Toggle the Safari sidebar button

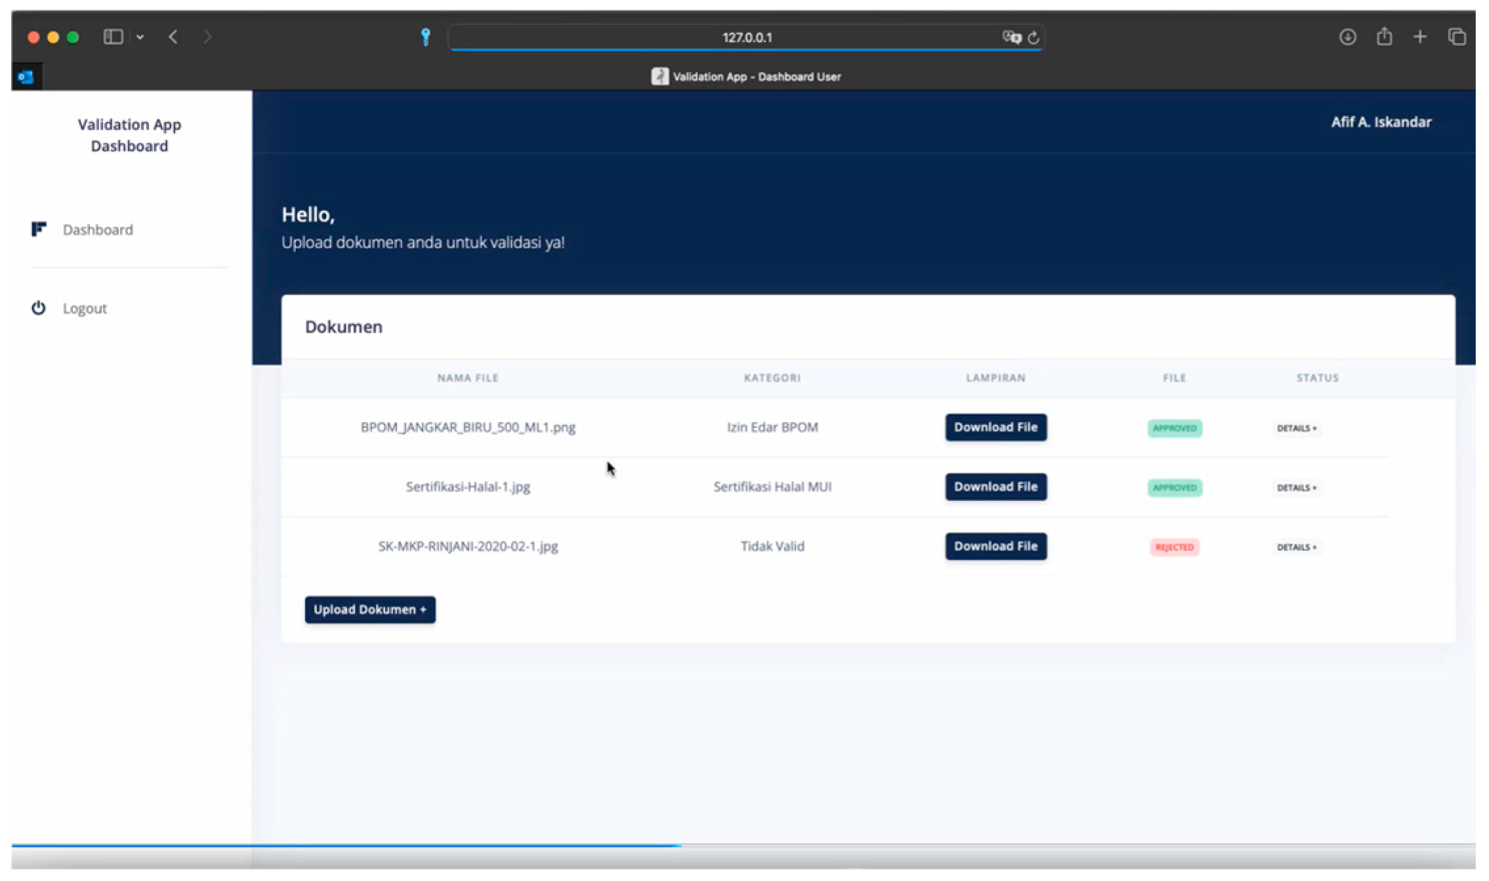[x=113, y=37]
